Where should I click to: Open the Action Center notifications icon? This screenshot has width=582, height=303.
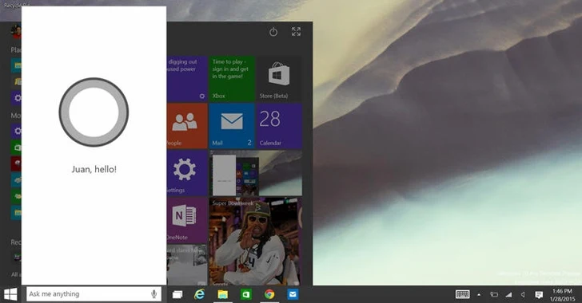coord(539,295)
